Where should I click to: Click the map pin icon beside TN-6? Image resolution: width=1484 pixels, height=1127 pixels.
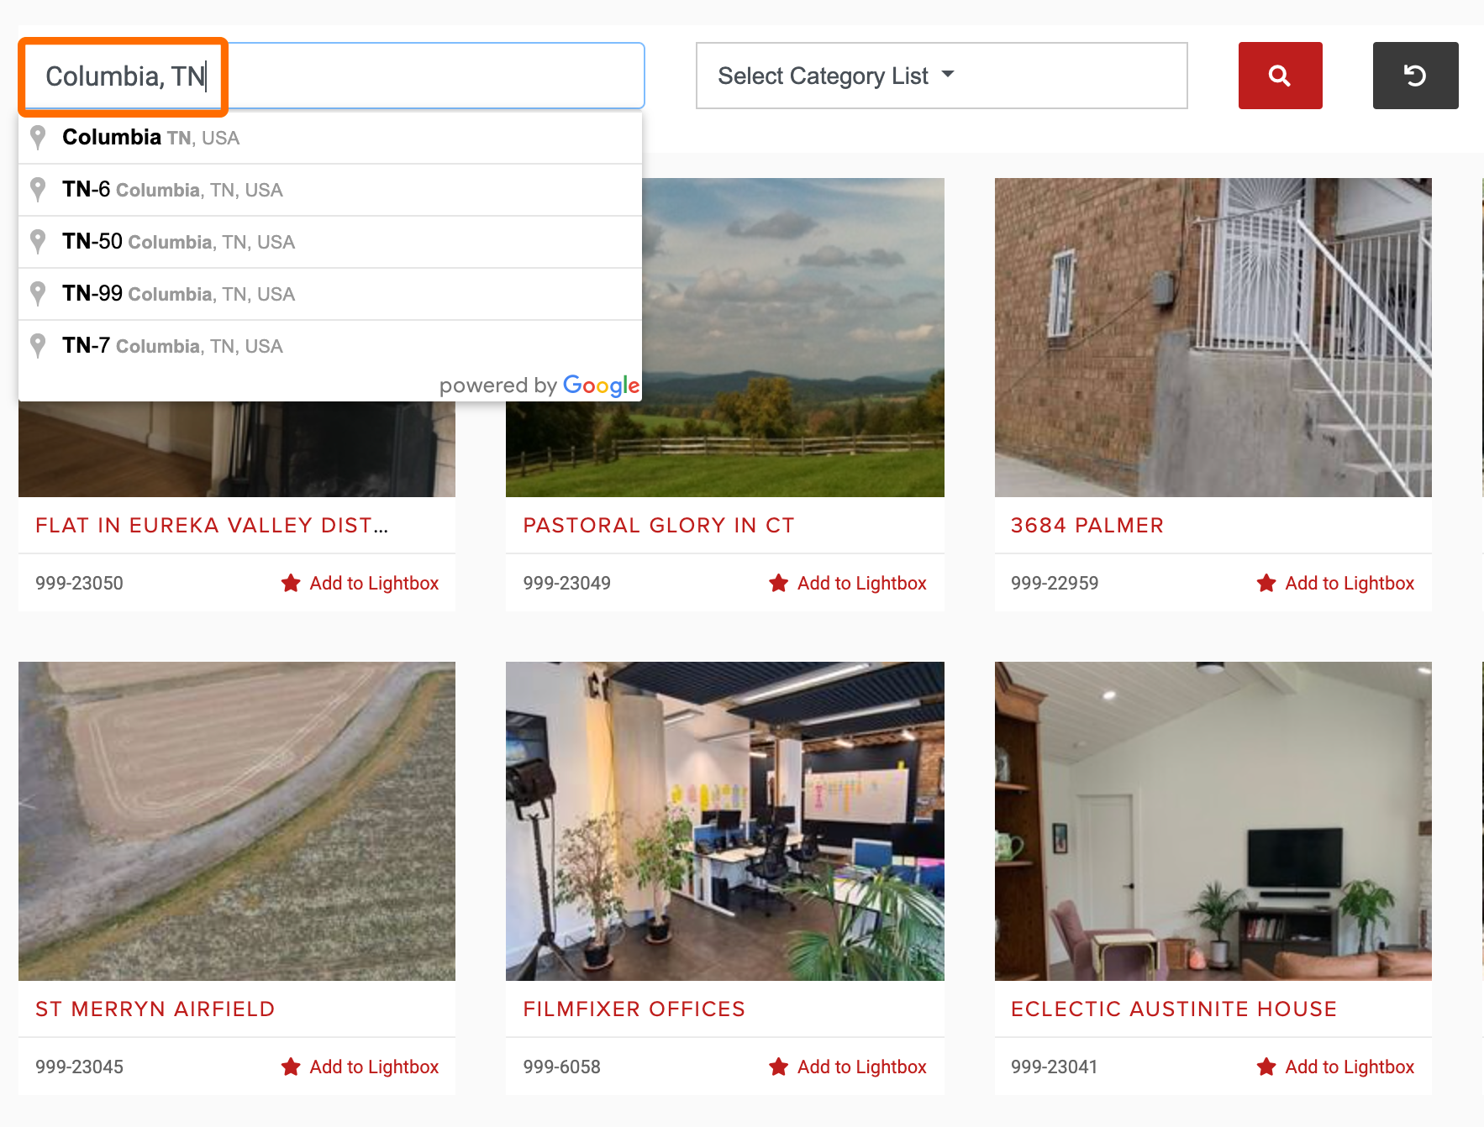click(38, 190)
